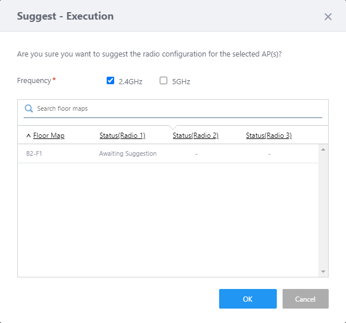This screenshot has width=346, height=323.
Task: Click the scrollbar up arrow
Action: 324,149
